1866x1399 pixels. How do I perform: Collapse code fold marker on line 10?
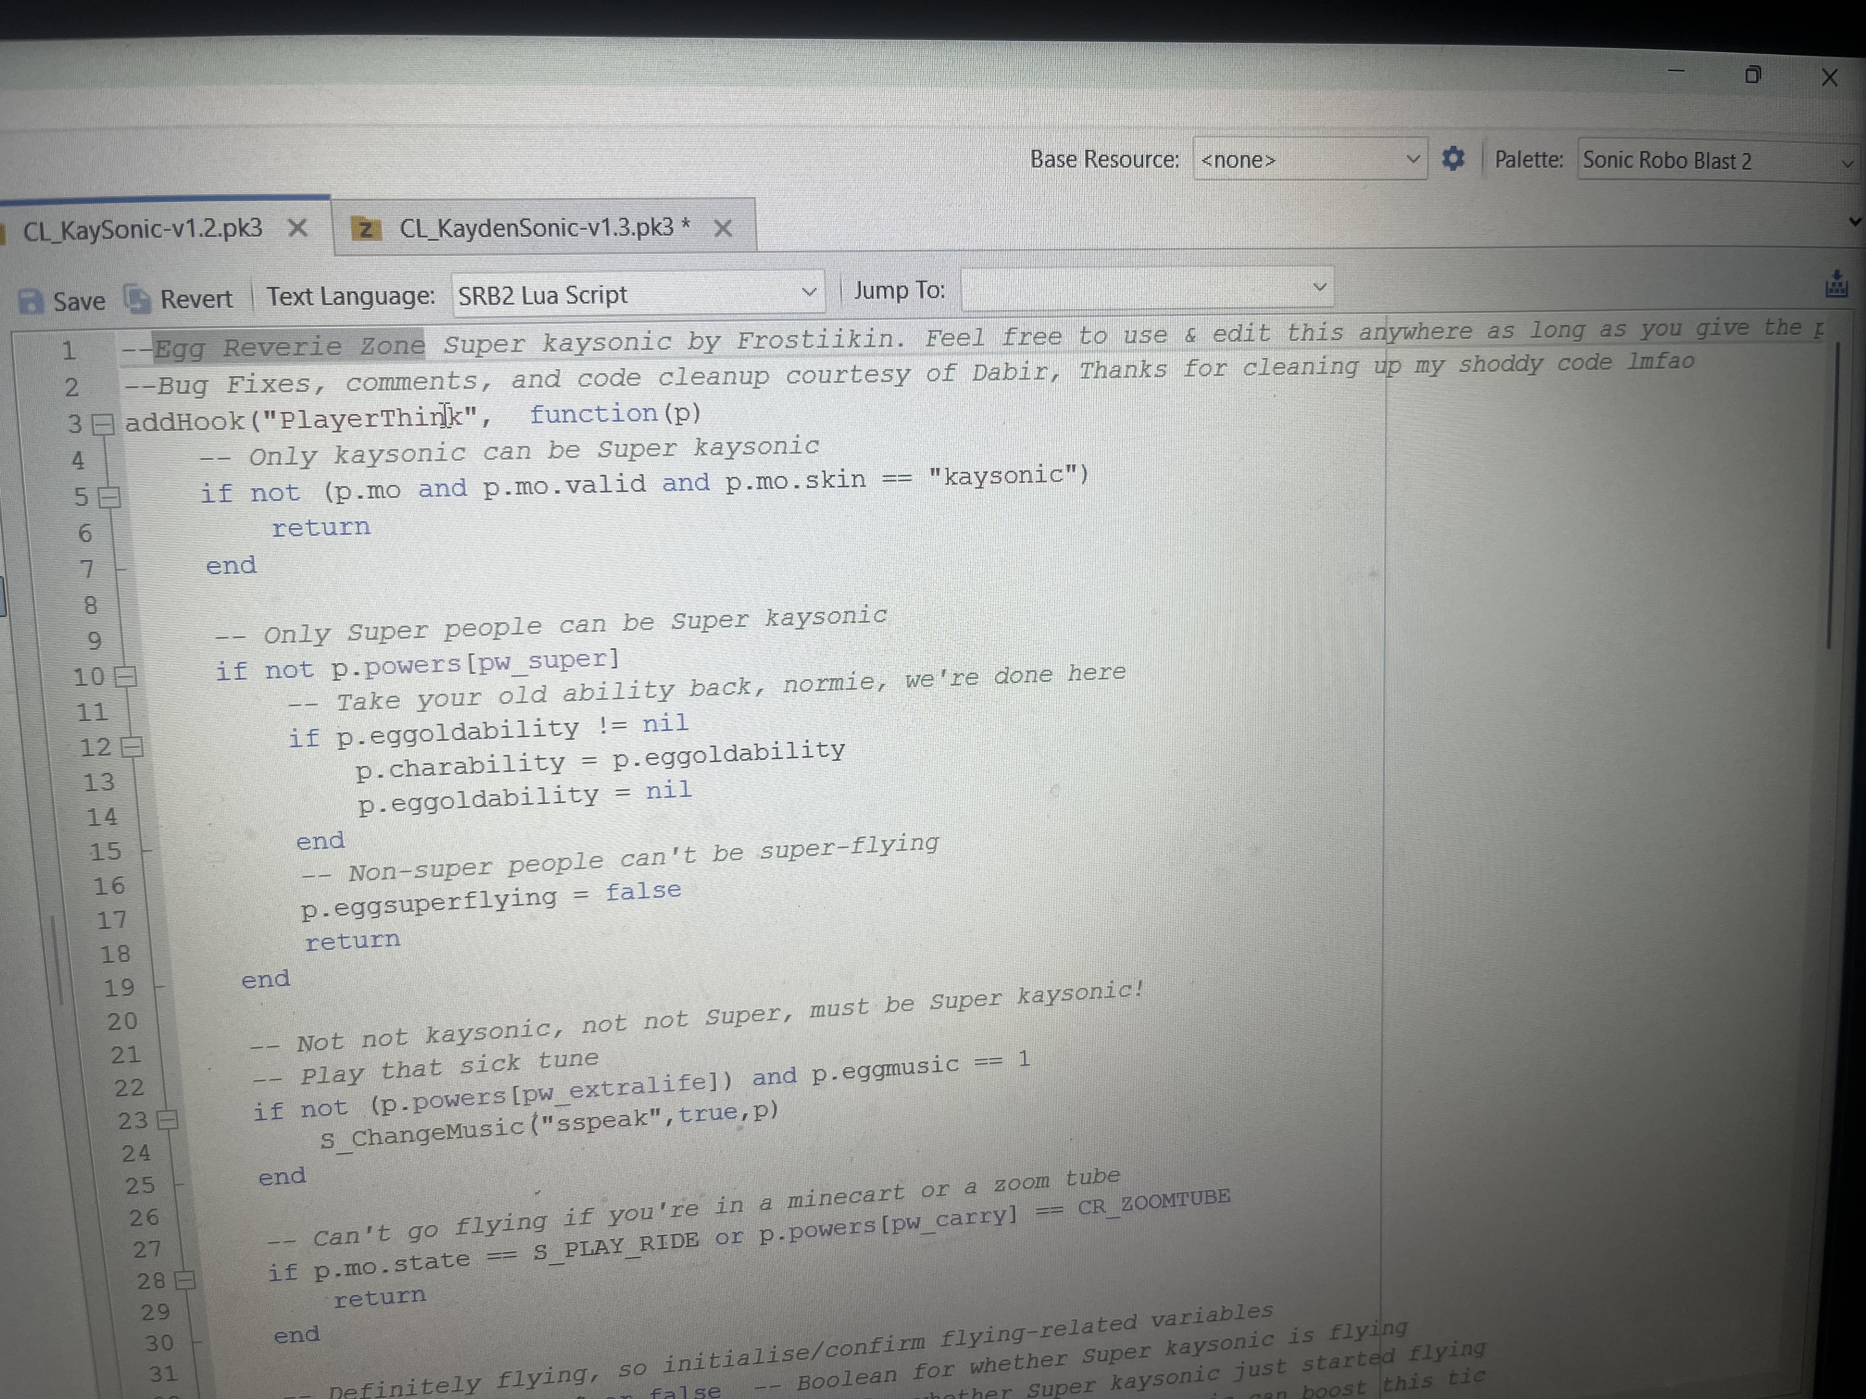(x=126, y=676)
